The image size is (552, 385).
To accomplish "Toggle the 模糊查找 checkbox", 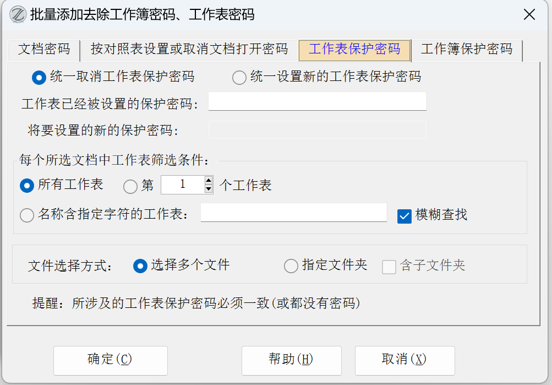I will pos(405,216).
